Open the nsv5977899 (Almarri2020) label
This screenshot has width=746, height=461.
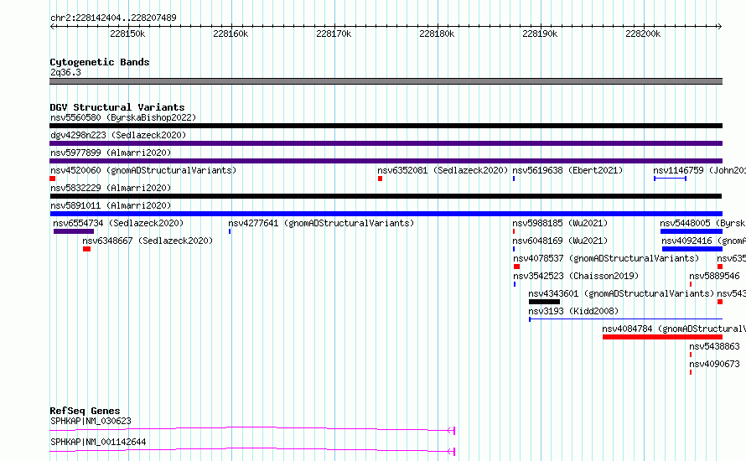(x=111, y=153)
